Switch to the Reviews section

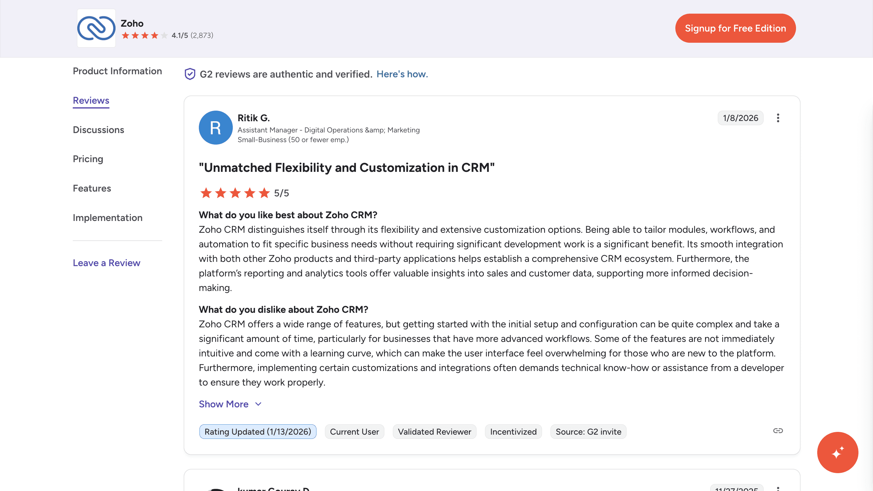[x=91, y=100]
